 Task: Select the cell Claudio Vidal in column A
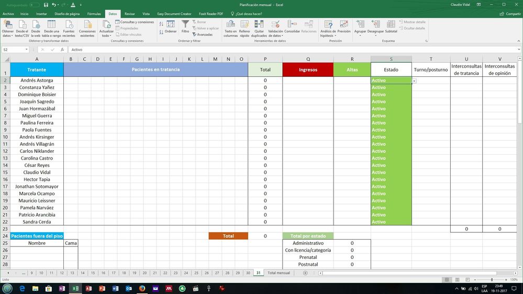click(37, 172)
